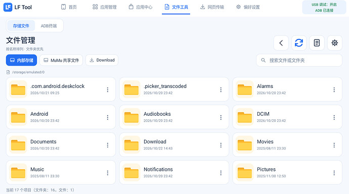Select the MuMu 共享文件 location button
This screenshot has height=194, width=349.
coord(61,60)
